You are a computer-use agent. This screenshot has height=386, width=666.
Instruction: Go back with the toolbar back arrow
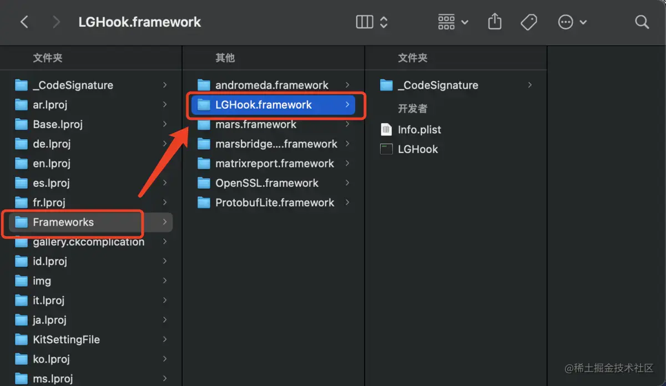click(24, 22)
